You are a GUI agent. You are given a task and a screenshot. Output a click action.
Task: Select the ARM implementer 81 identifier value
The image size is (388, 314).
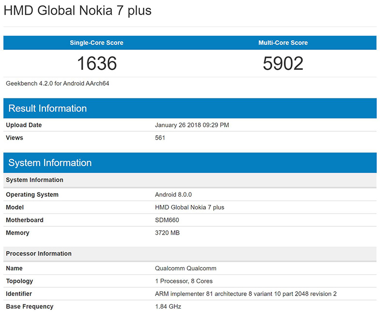tap(246, 294)
